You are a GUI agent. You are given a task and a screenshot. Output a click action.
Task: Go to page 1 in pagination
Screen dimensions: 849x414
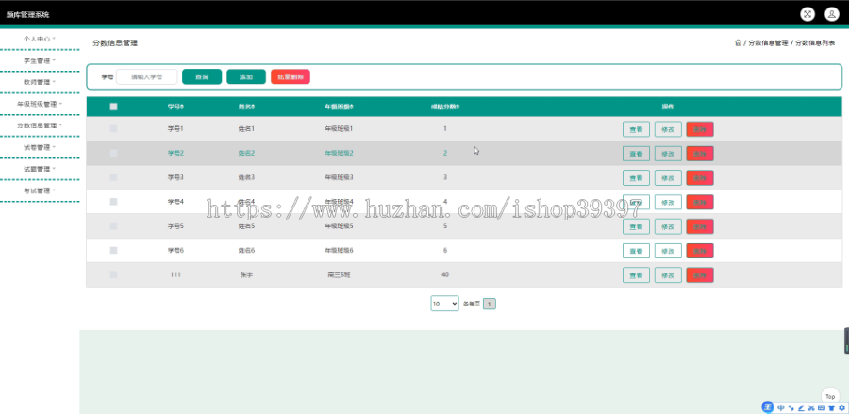pos(489,305)
